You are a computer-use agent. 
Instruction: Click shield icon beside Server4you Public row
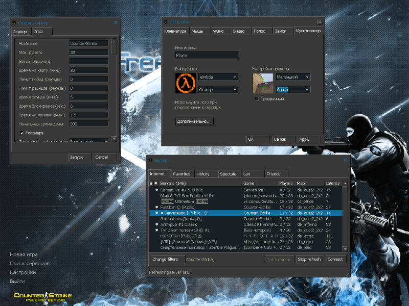pos(156,213)
